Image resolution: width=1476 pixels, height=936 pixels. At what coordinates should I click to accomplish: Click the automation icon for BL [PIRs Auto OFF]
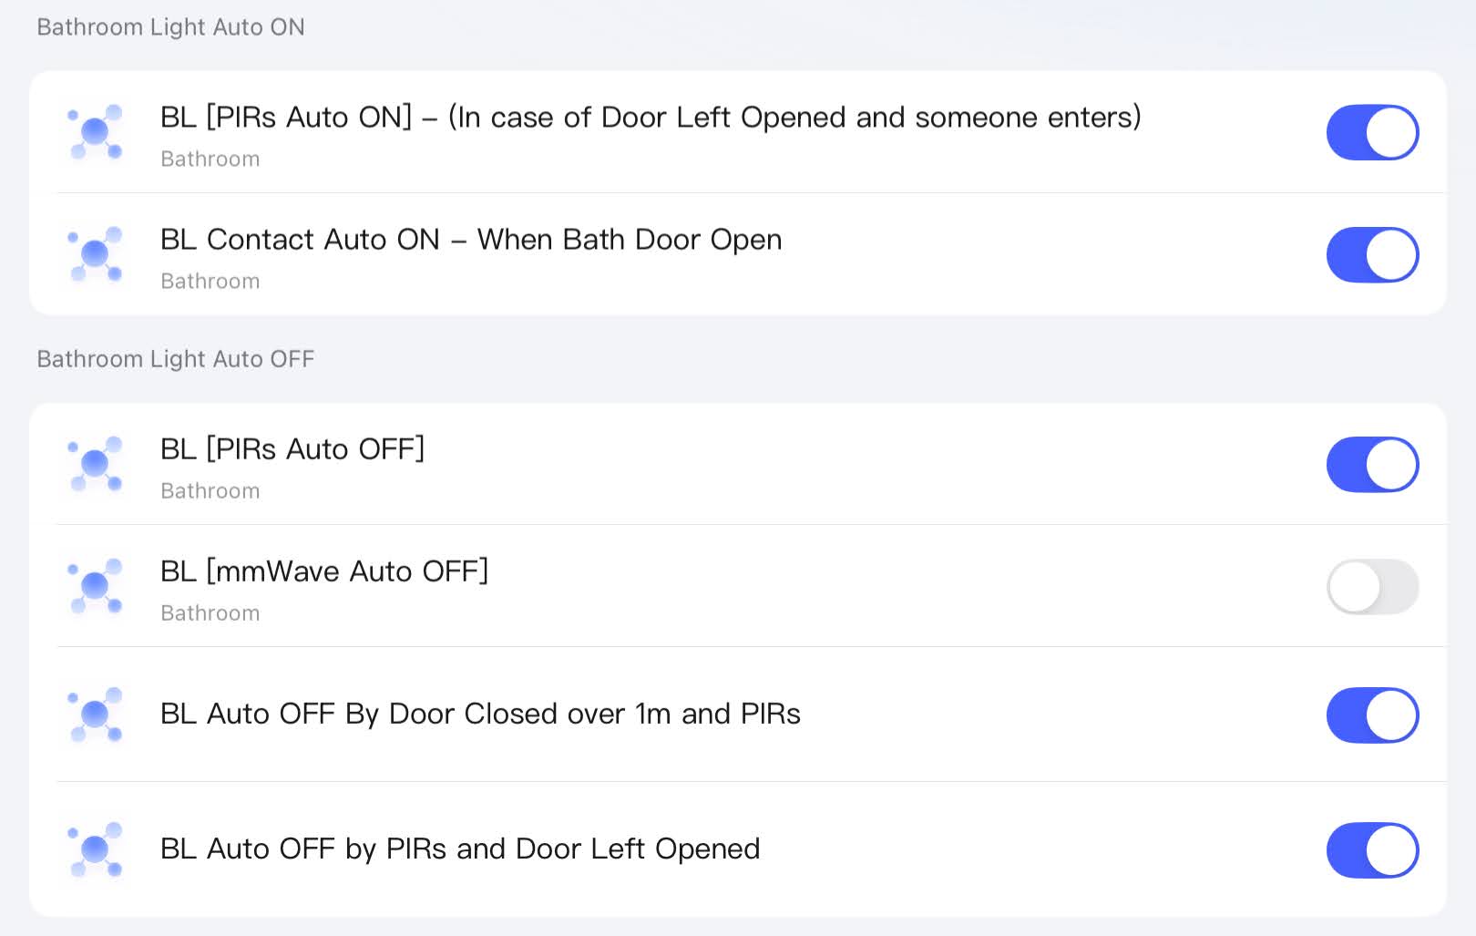click(x=96, y=464)
